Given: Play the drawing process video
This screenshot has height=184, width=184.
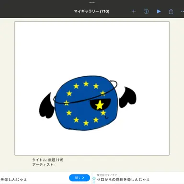Looking at the screenshot, I should click(159, 11).
